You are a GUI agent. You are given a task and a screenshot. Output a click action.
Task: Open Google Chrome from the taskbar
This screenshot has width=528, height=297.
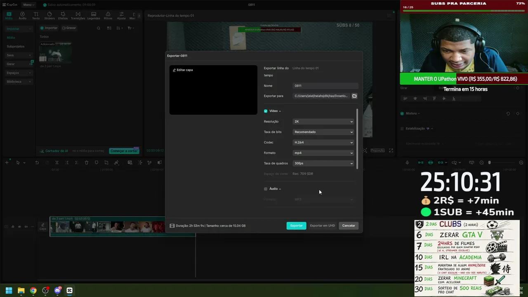point(33,290)
